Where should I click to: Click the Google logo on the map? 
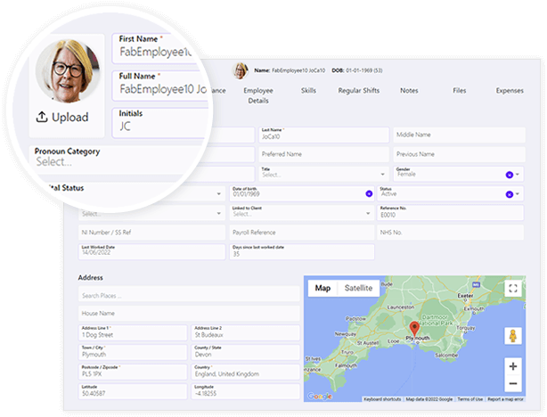click(320, 397)
